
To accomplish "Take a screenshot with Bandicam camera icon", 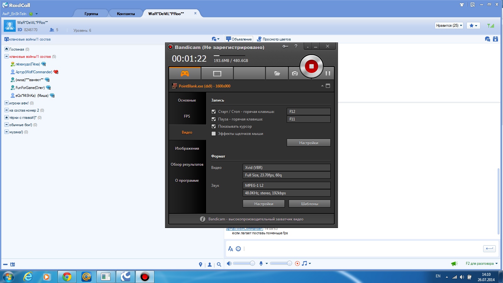I will 295,74.
